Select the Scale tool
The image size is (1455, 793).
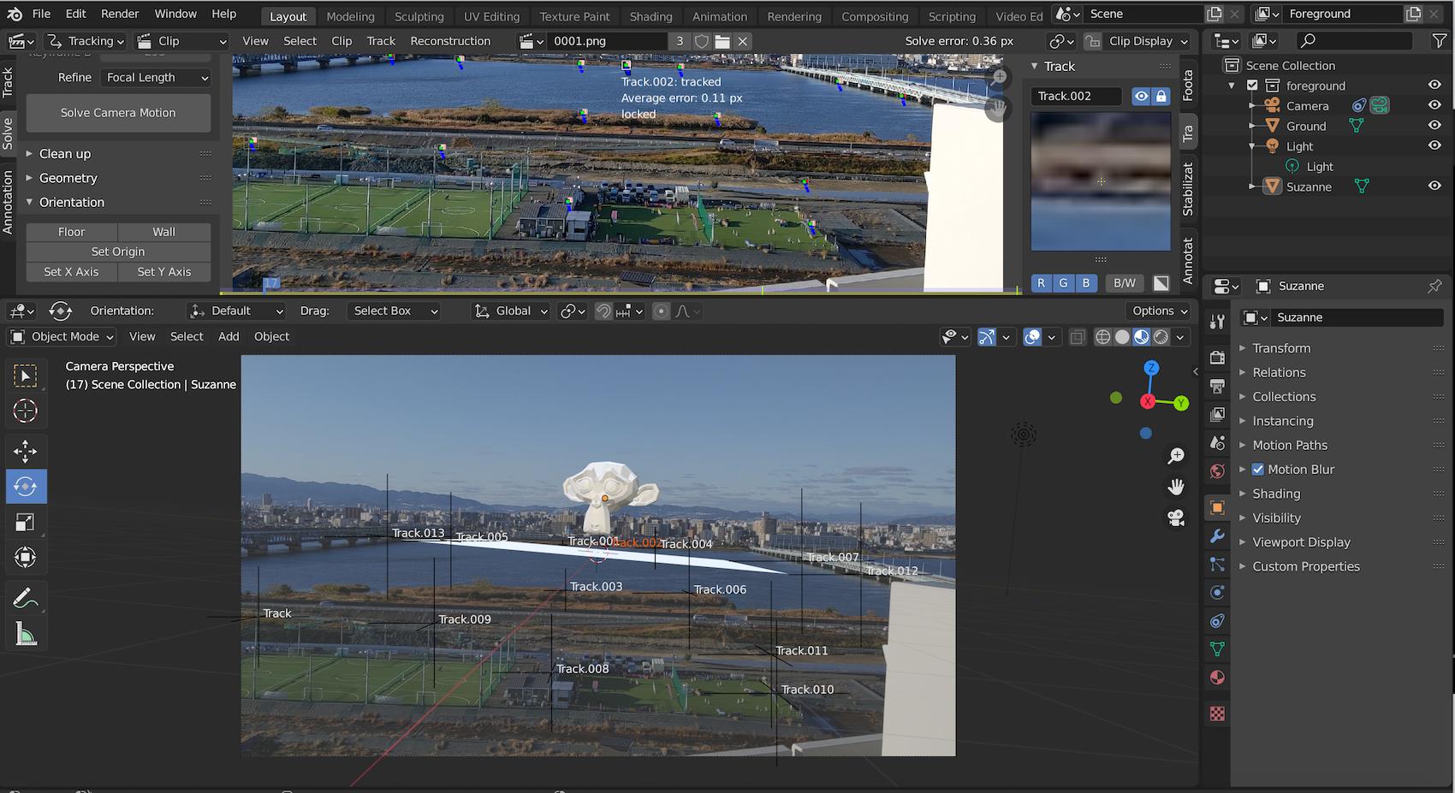(26, 522)
